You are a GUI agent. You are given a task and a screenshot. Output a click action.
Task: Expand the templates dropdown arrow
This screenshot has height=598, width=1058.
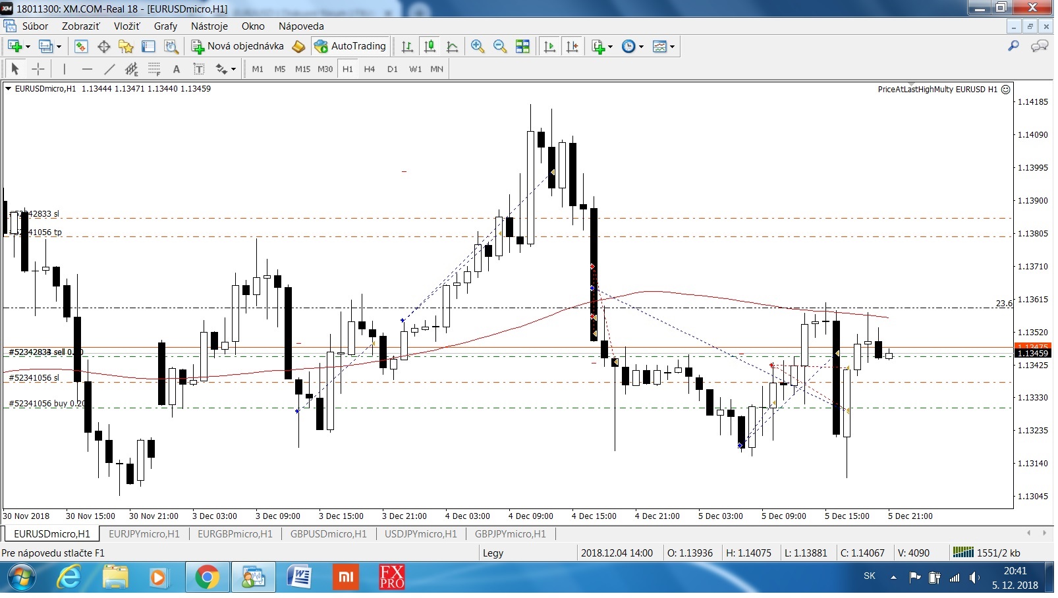tap(672, 47)
